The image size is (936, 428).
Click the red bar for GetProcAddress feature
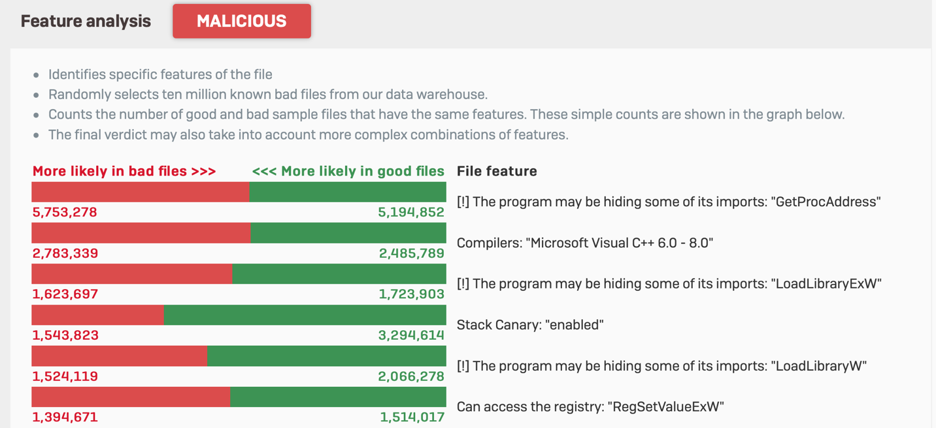click(x=140, y=192)
